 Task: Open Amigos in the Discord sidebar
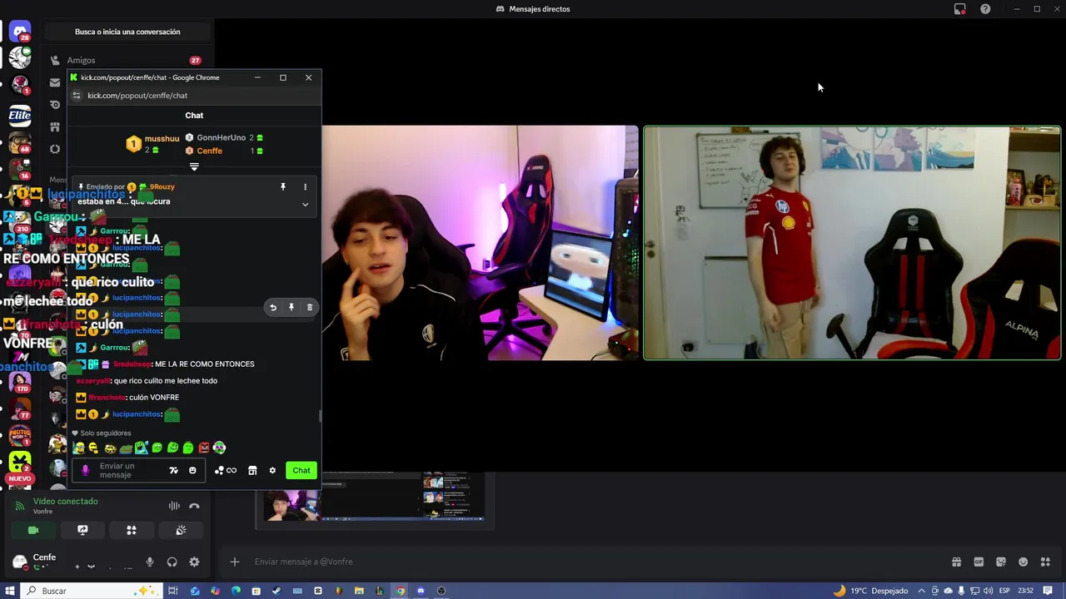pyautogui.click(x=81, y=60)
